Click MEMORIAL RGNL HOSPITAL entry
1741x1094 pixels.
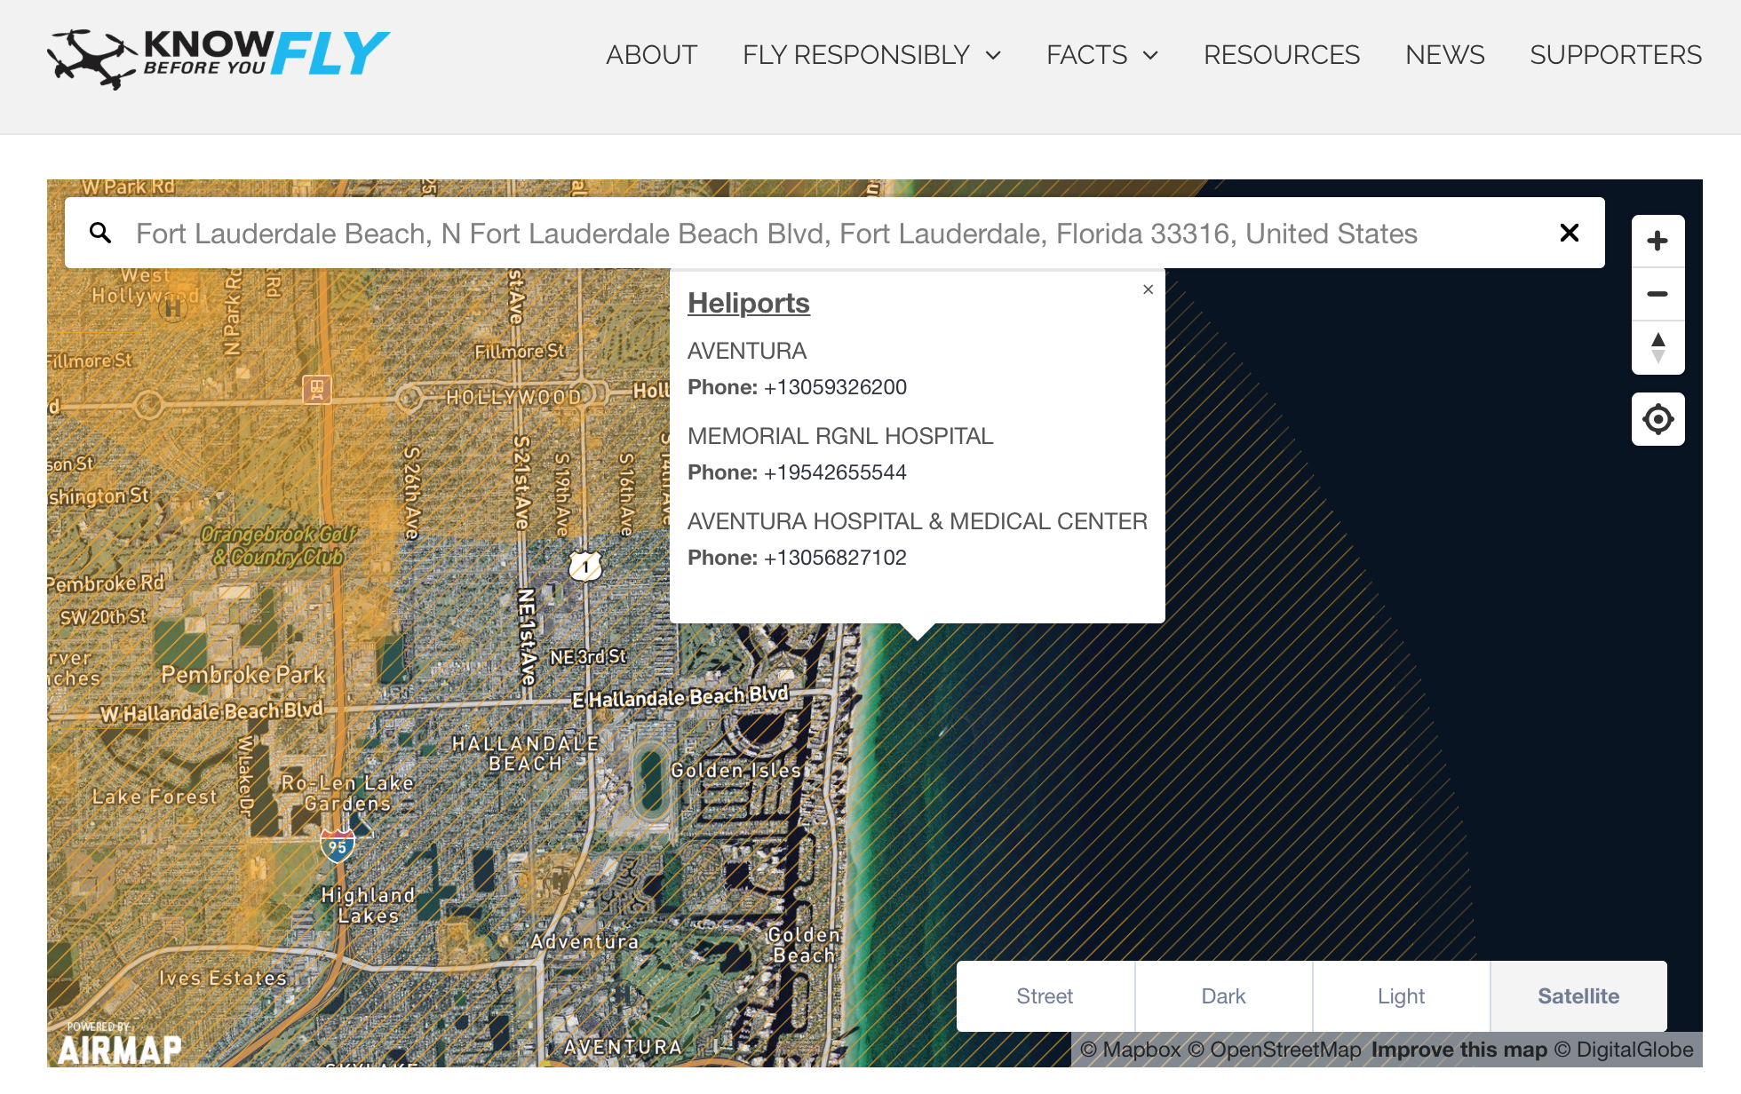[840, 436]
